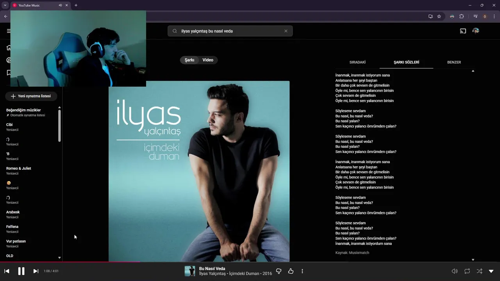Focus the search field containing ilyas yalçıntaş
The width and height of the screenshot is (500, 281).
230,31
